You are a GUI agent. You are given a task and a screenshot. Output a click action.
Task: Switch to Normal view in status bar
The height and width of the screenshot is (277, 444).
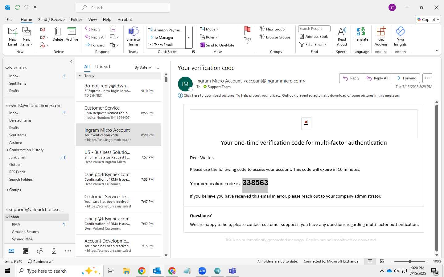tap(370, 261)
